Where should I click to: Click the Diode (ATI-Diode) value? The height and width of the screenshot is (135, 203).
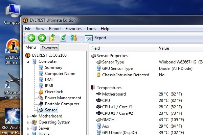[x=176, y=69]
